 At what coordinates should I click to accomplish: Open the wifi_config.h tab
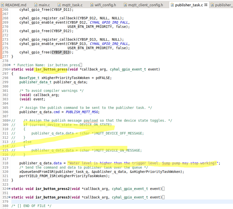[x=103, y=5]
